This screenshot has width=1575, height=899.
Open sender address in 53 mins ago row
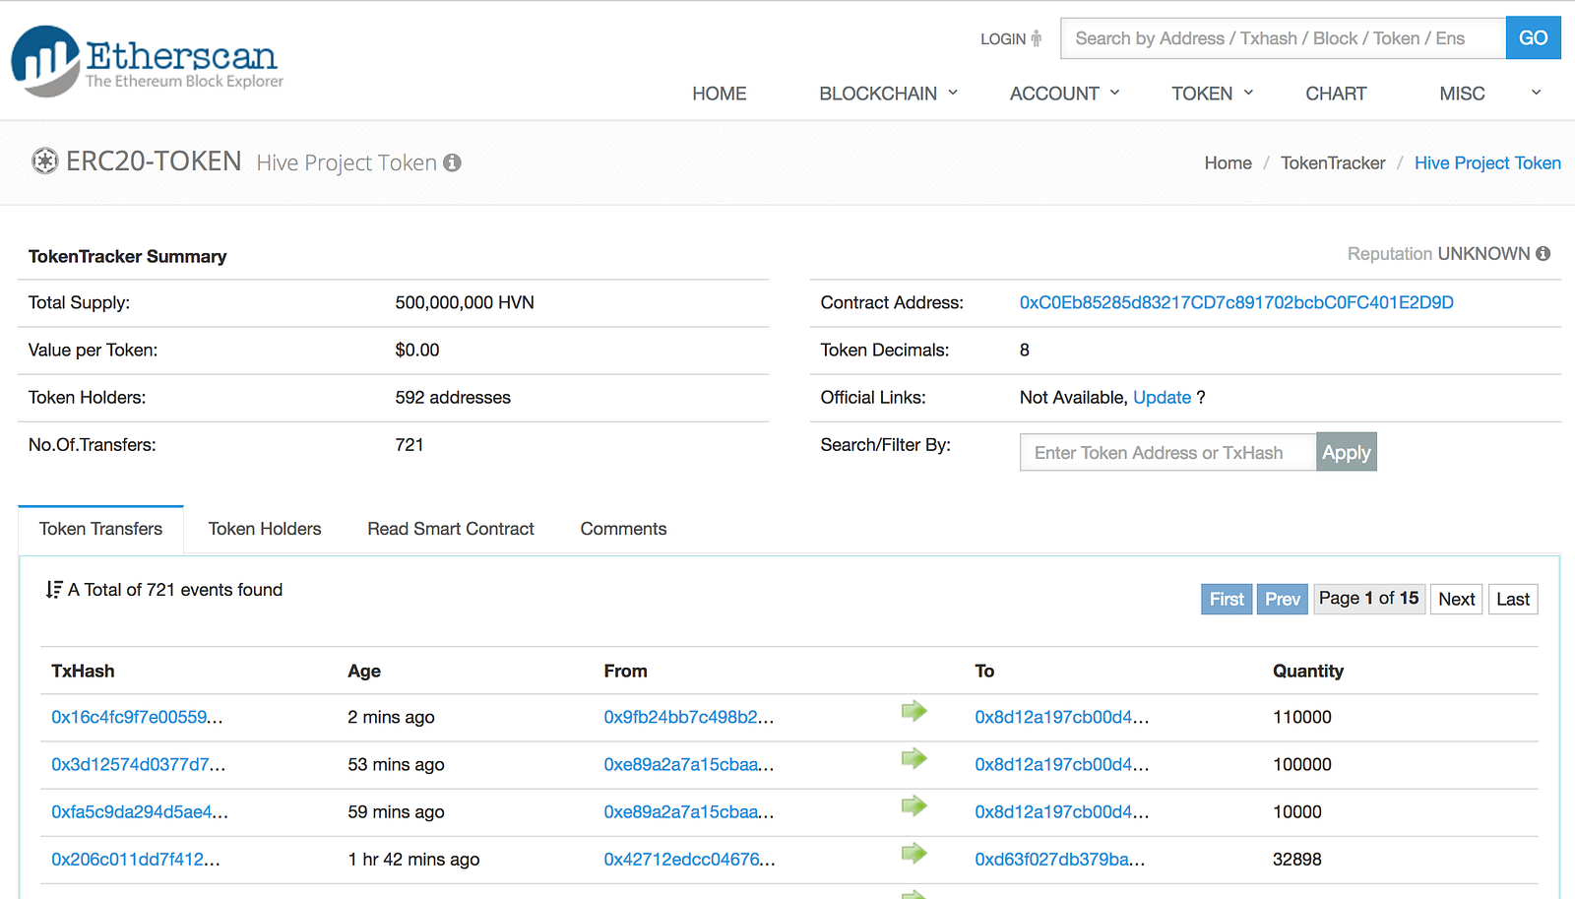click(x=689, y=764)
